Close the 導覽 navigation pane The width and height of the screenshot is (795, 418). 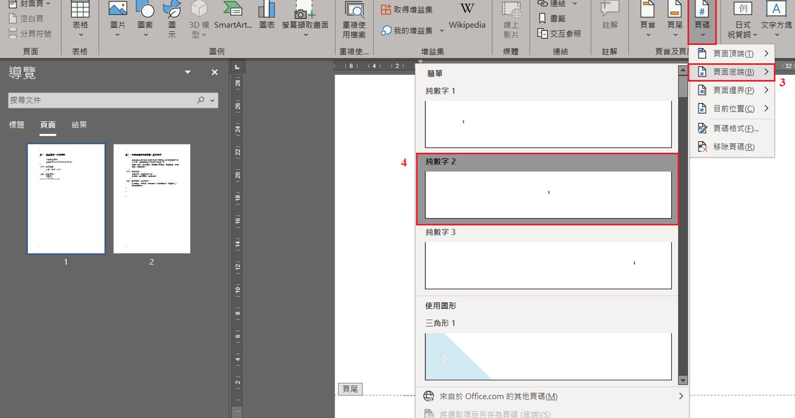[215, 72]
